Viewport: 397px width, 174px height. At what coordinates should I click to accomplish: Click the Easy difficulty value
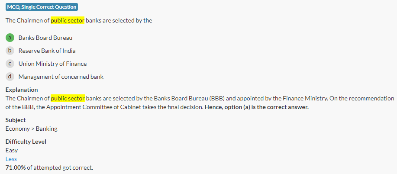click(x=12, y=150)
